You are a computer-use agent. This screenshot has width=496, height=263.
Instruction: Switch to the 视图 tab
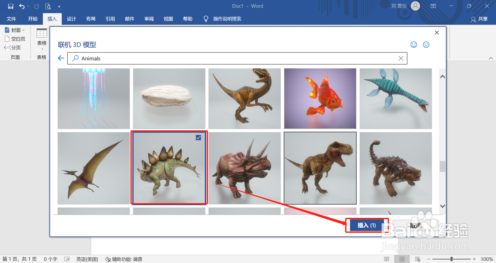coord(168,19)
